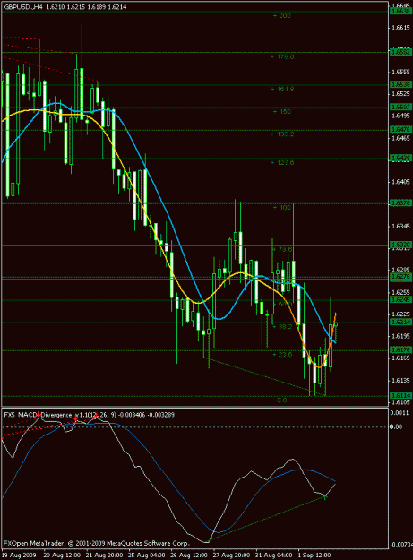Select the 161.8 Fibonacci level label
Viewport: 413px width, 560px height.
click(282, 89)
